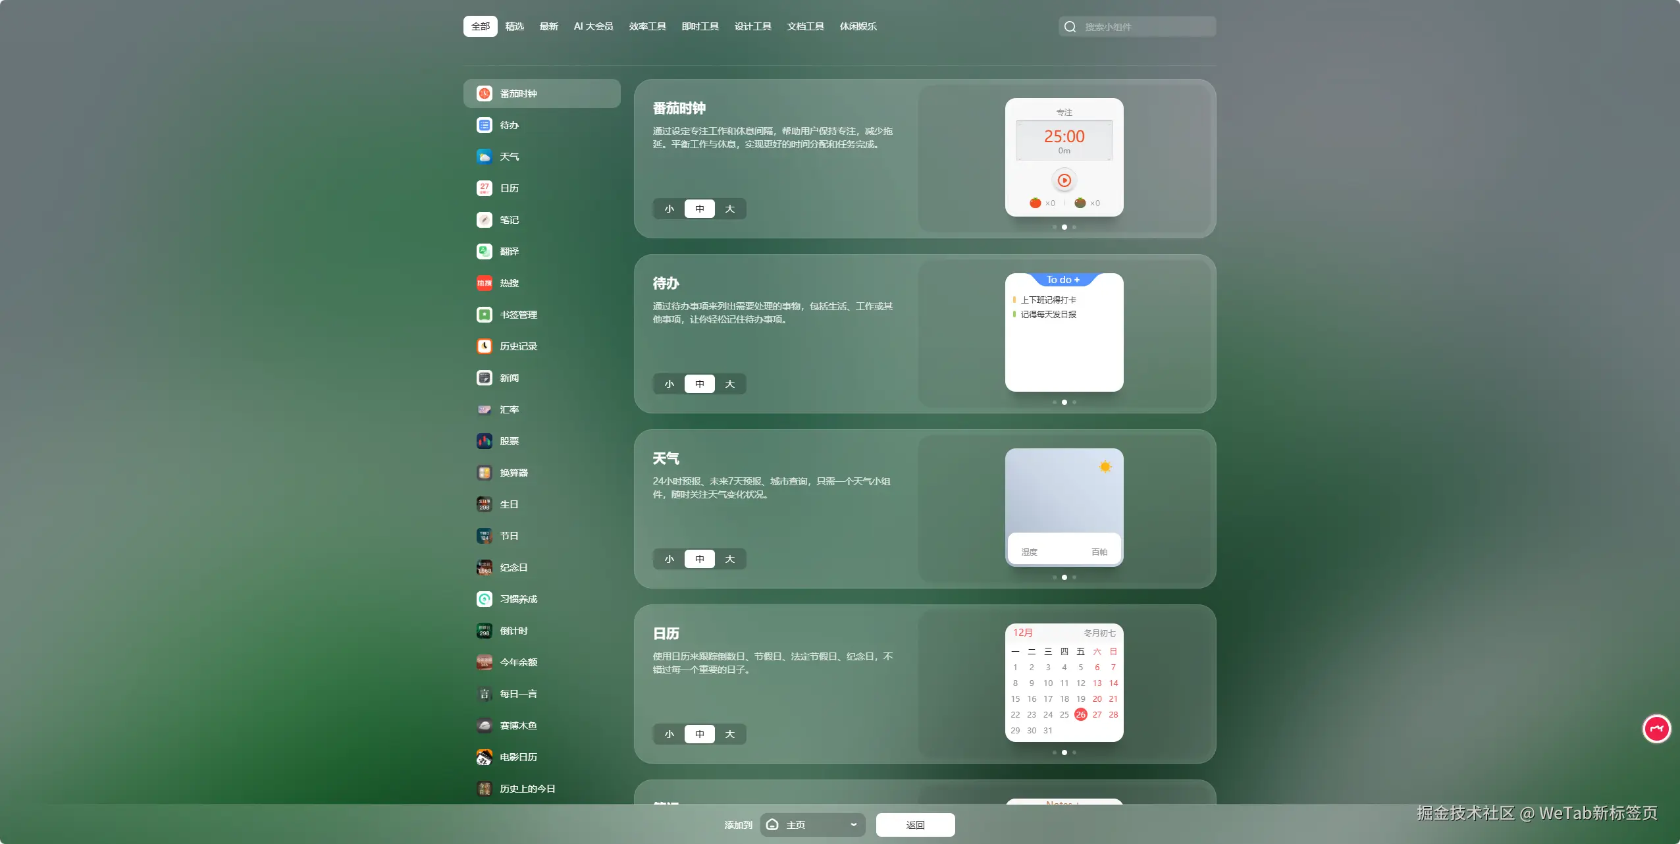Set 待办 widget size to 大
Image resolution: width=1680 pixels, height=844 pixels.
pos(730,384)
